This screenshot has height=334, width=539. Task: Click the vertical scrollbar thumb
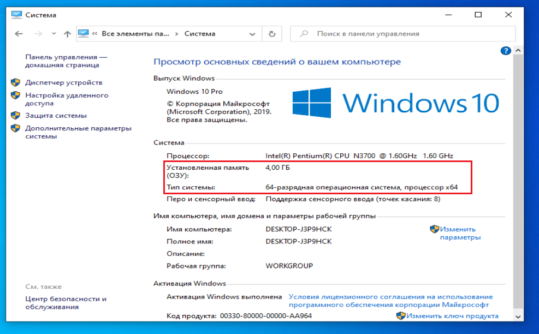click(518, 182)
